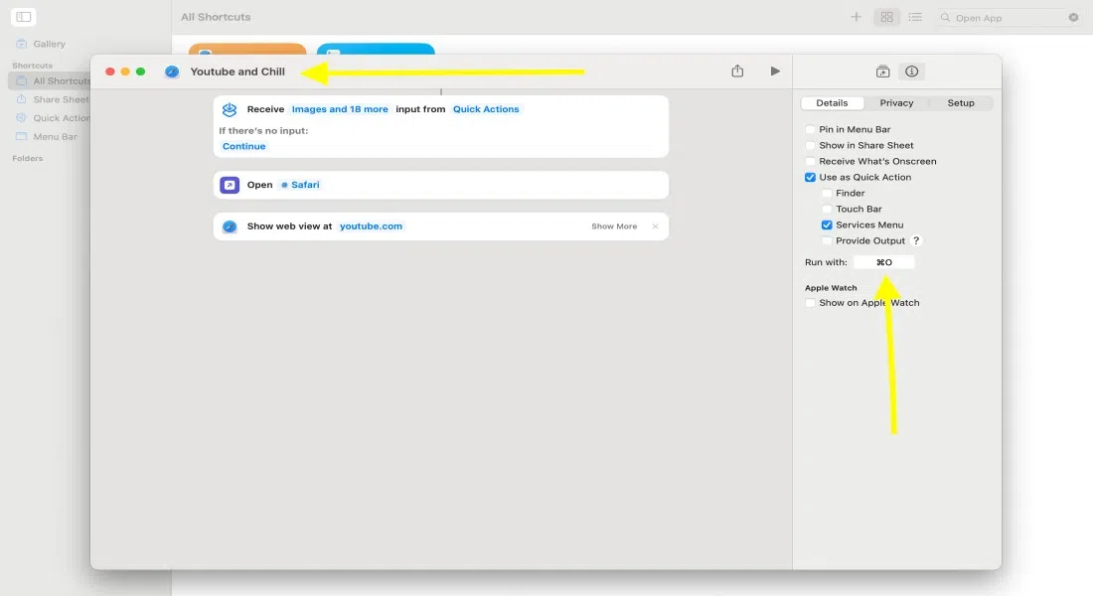
Task: Uncheck the Services Menu checkbox
Action: click(x=827, y=225)
